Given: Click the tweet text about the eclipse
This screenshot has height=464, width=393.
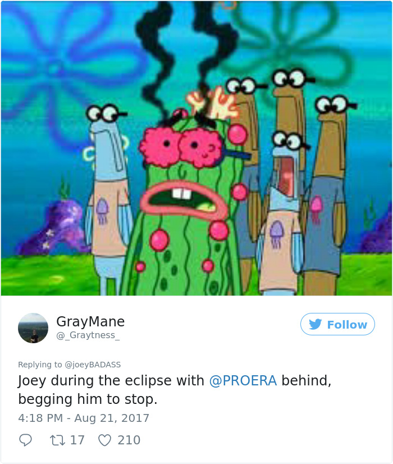Looking at the screenshot, I should (175, 390).
